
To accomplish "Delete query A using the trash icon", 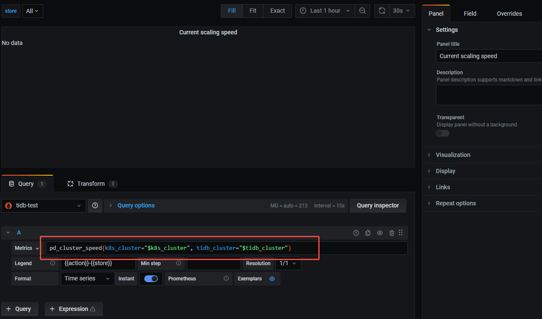I will [x=392, y=233].
